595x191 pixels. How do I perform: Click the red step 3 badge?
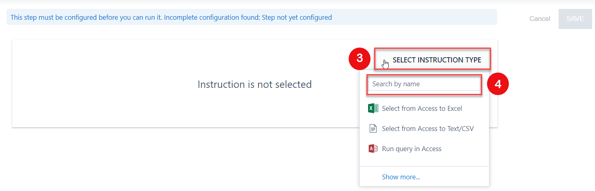click(360, 59)
